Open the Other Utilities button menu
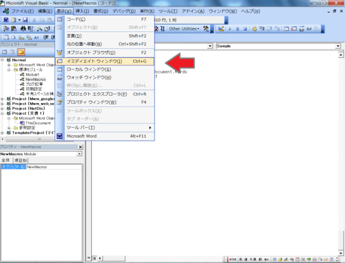 (184, 29)
